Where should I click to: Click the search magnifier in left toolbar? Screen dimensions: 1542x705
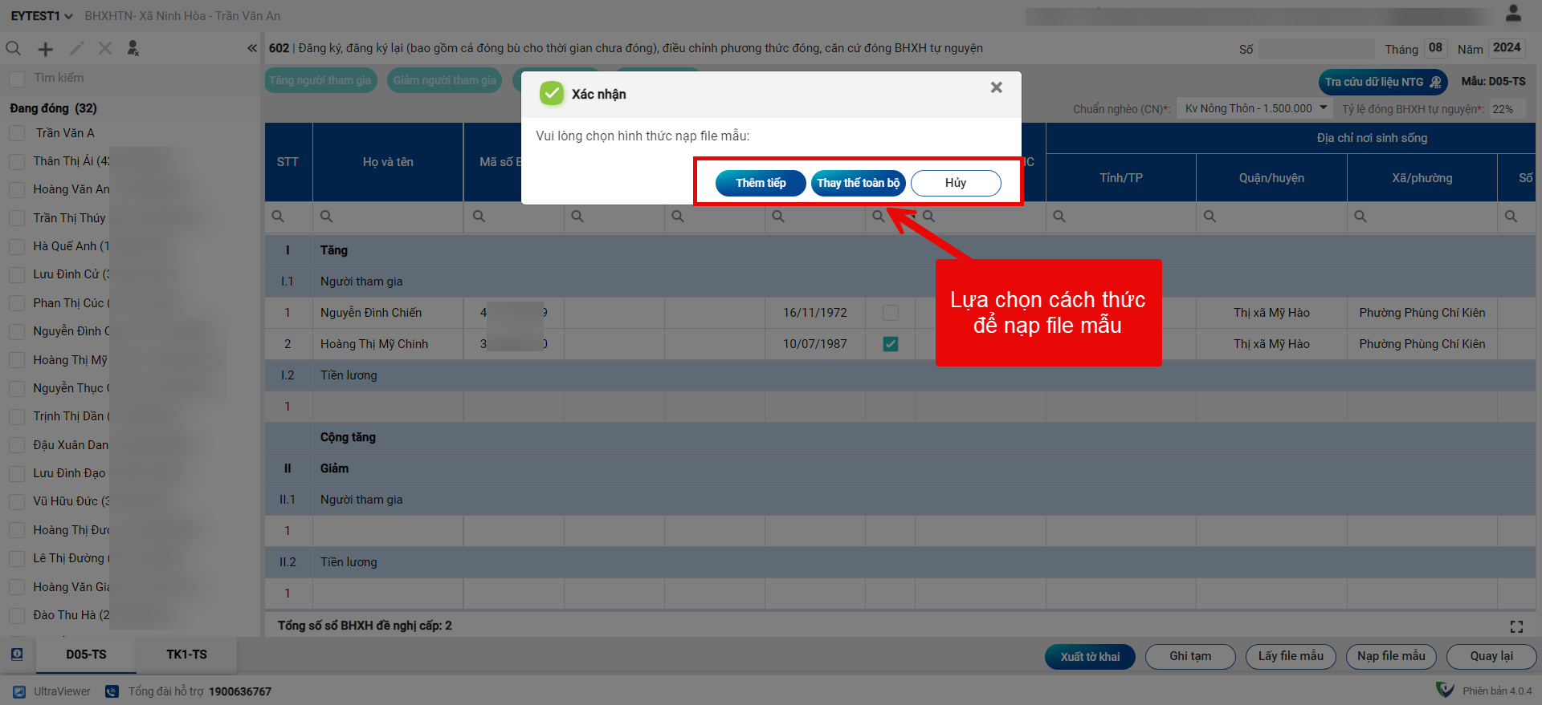[x=14, y=49]
